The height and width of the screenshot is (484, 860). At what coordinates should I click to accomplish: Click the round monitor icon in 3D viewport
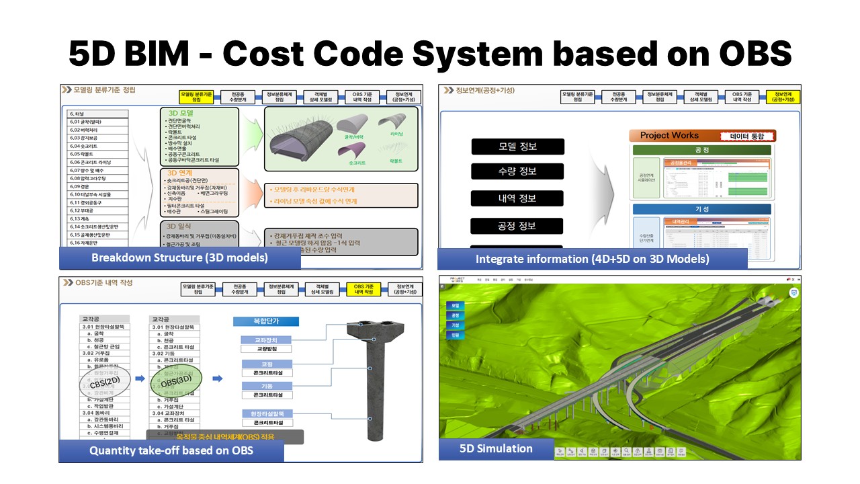[x=793, y=293]
